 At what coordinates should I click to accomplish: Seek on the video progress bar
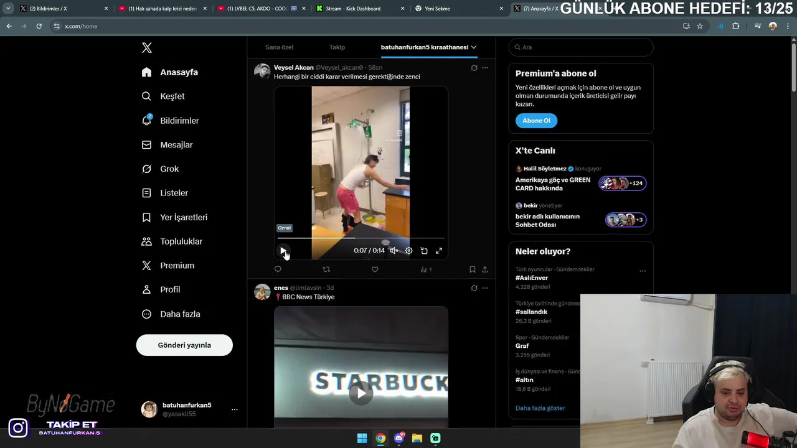click(361, 238)
